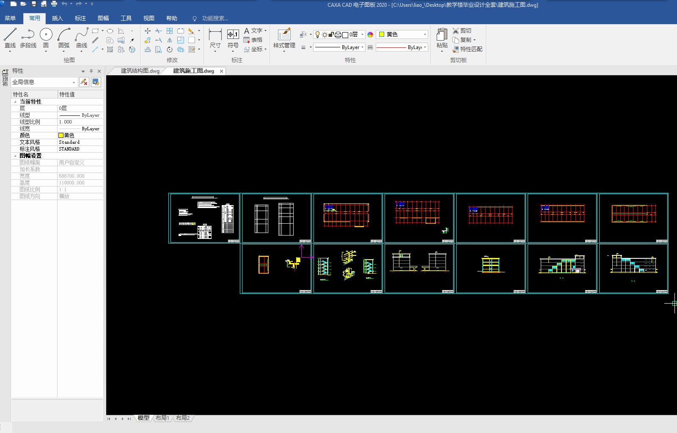The image size is (677, 433).
Task: Select the rotate tool icon
Action: 170,49
